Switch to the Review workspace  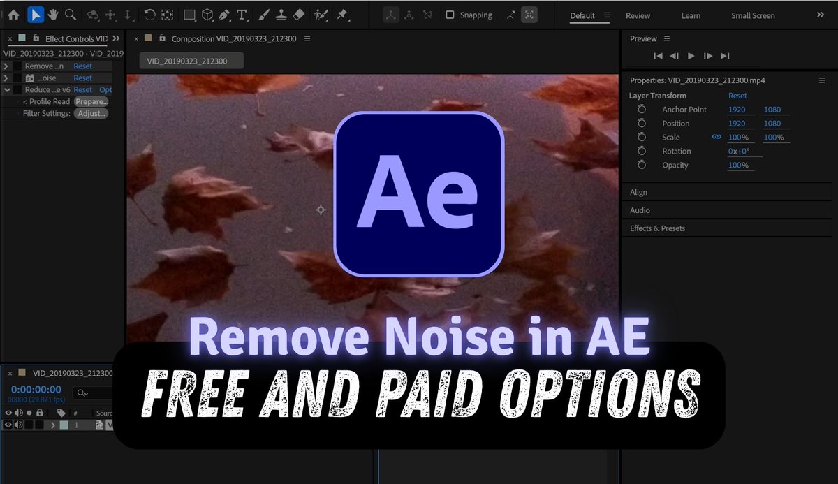click(638, 15)
